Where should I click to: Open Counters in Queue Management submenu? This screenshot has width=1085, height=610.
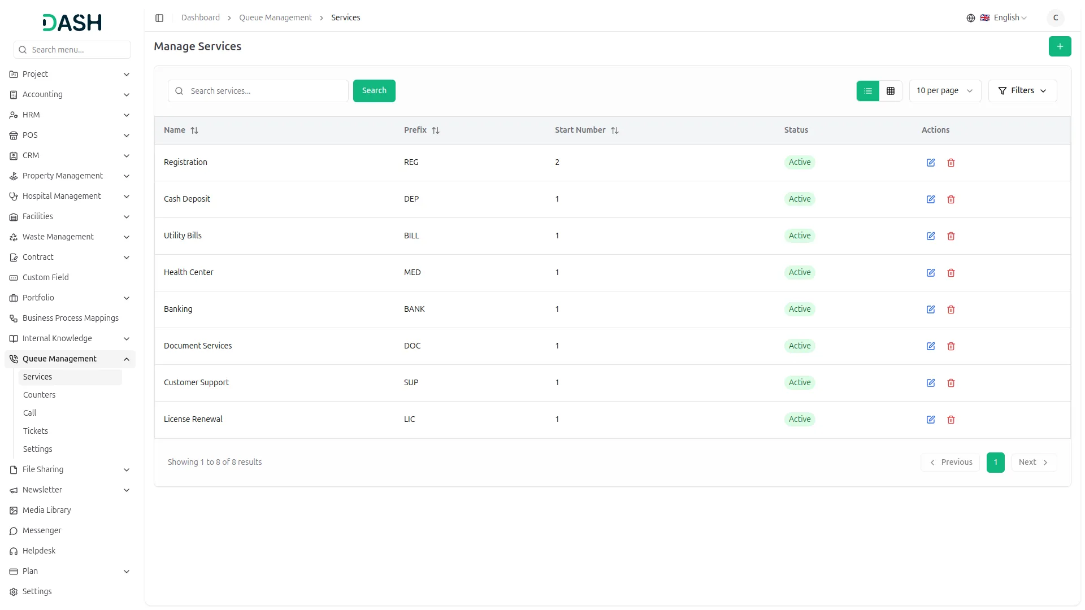(x=40, y=395)
